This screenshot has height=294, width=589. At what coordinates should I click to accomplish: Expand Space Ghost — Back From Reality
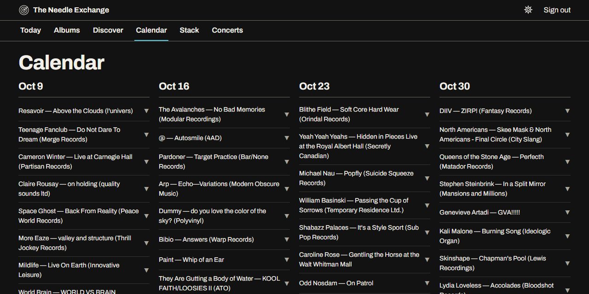[84, 216]
